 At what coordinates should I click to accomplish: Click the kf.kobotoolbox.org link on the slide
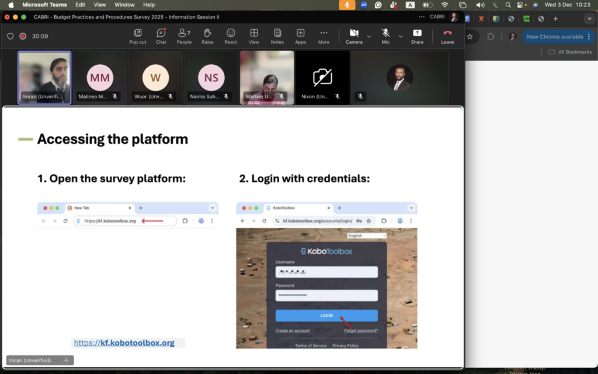tap(124, 342)
